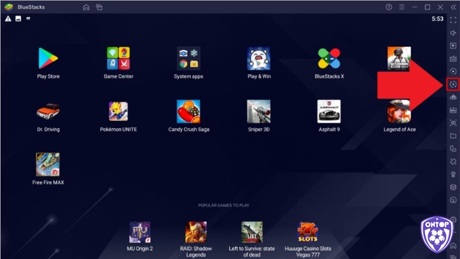Open the hamburger menu in title bar
Image resolution: width=460 pixels, height=259 pixels.
point(401,7)
